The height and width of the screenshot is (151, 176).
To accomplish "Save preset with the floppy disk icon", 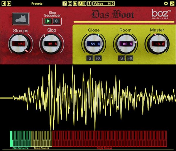I will tap(65, 4).
